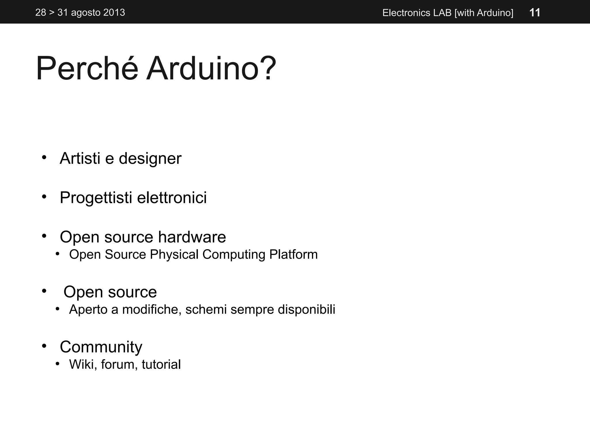Viewport: 590px width, 442px height.
Task: Select the header date '28 > 31 agosto 2013'
Action: point(80,13)
